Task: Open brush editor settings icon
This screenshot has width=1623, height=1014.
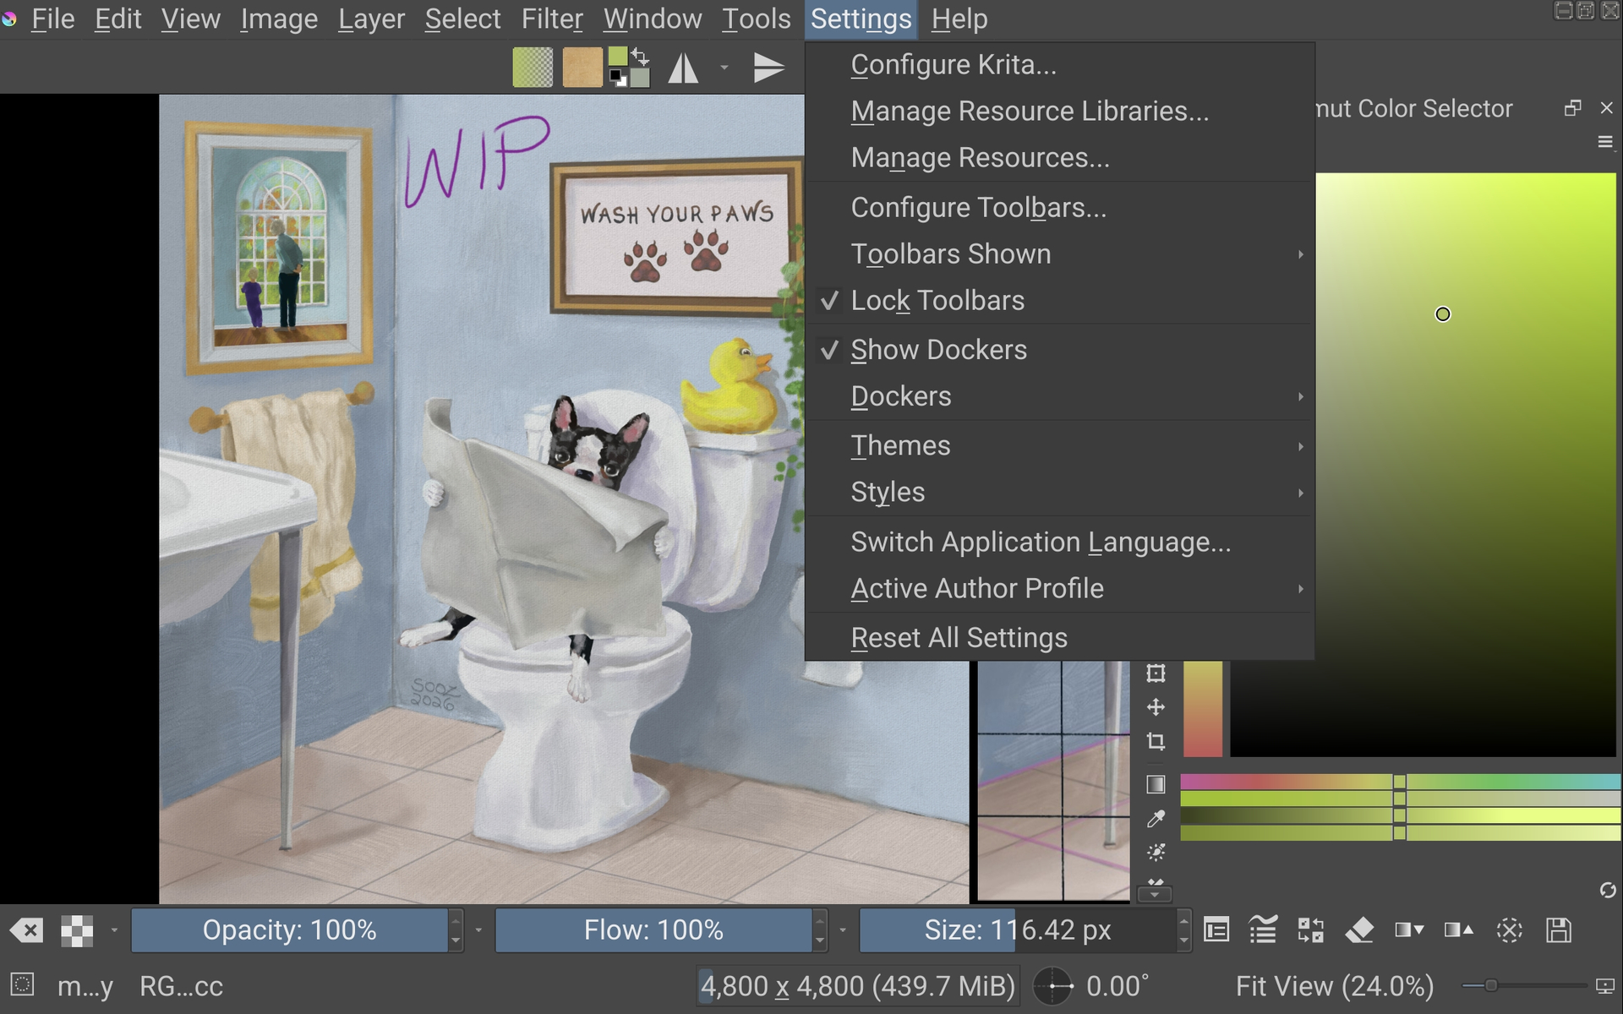Action: (1216, 930)
